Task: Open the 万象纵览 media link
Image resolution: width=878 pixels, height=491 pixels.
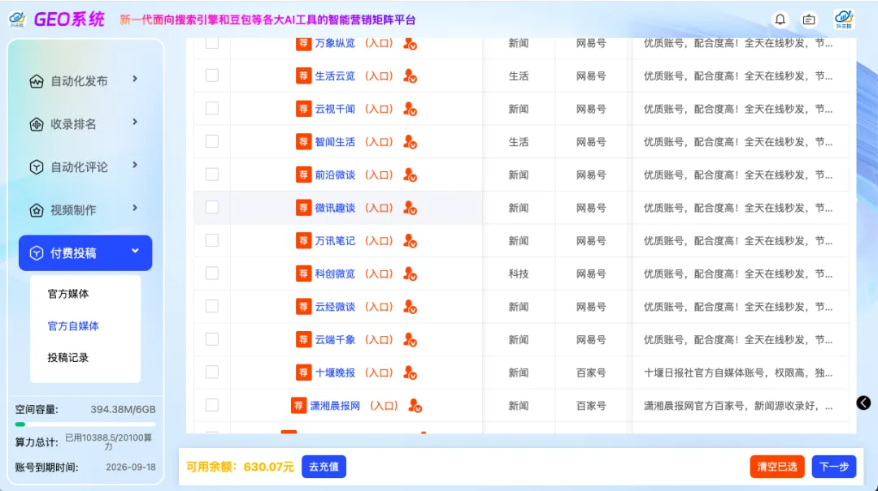Action: pos(335,44)
